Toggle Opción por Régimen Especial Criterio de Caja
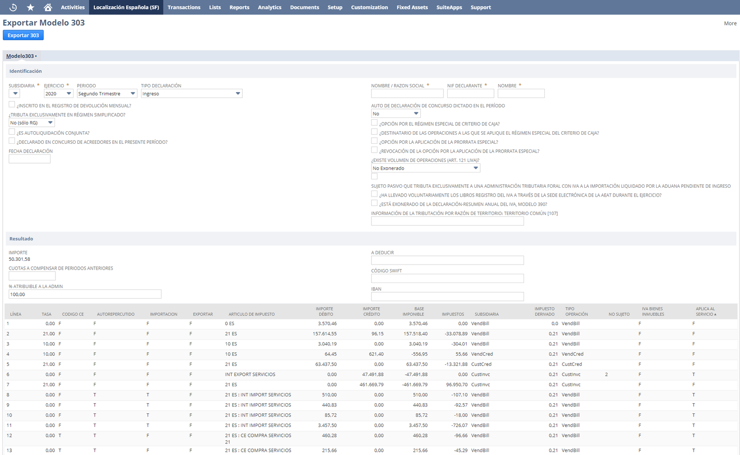The width and height of the screenshot is (740, 455). point(374,123)
